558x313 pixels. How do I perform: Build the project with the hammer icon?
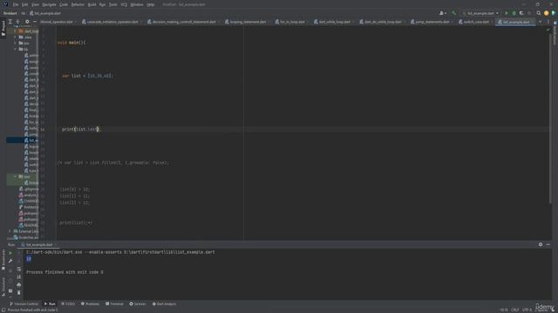pyautogui.click(x=453, y=13)
